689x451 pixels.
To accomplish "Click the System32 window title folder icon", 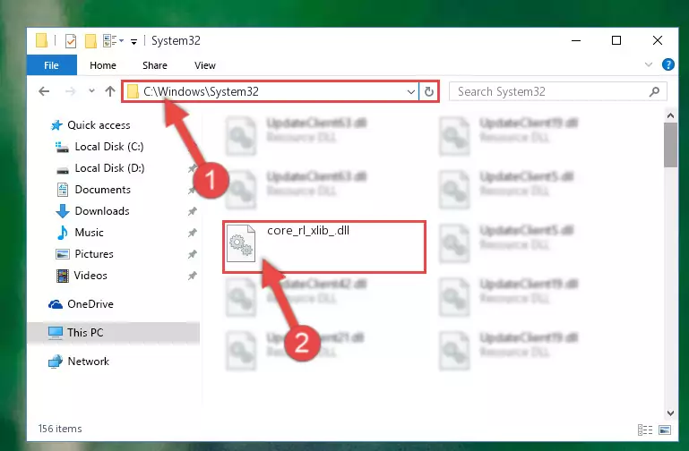I will [42, 40].
